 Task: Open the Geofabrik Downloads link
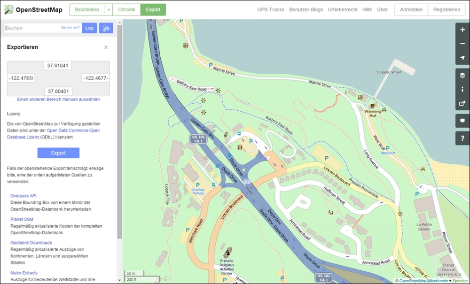click(31, 243)
